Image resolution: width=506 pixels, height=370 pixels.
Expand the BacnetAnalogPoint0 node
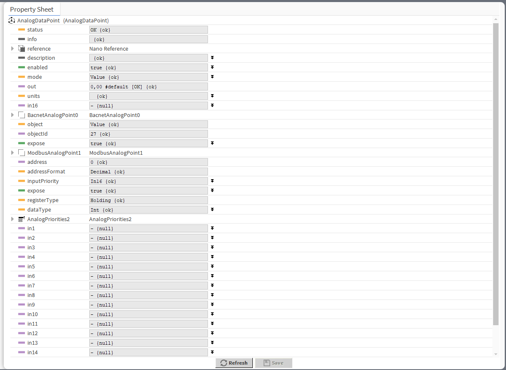click(x=12, y=115)
